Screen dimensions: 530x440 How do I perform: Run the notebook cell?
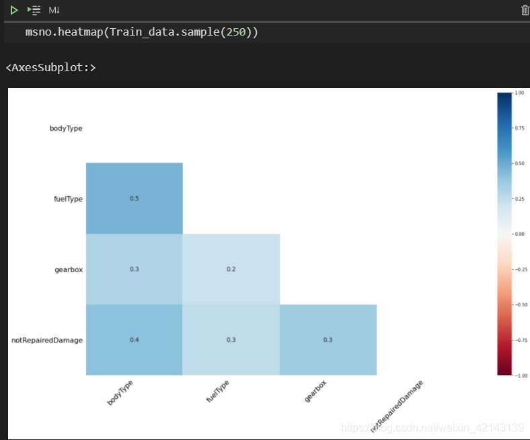[x=13, y=10]
